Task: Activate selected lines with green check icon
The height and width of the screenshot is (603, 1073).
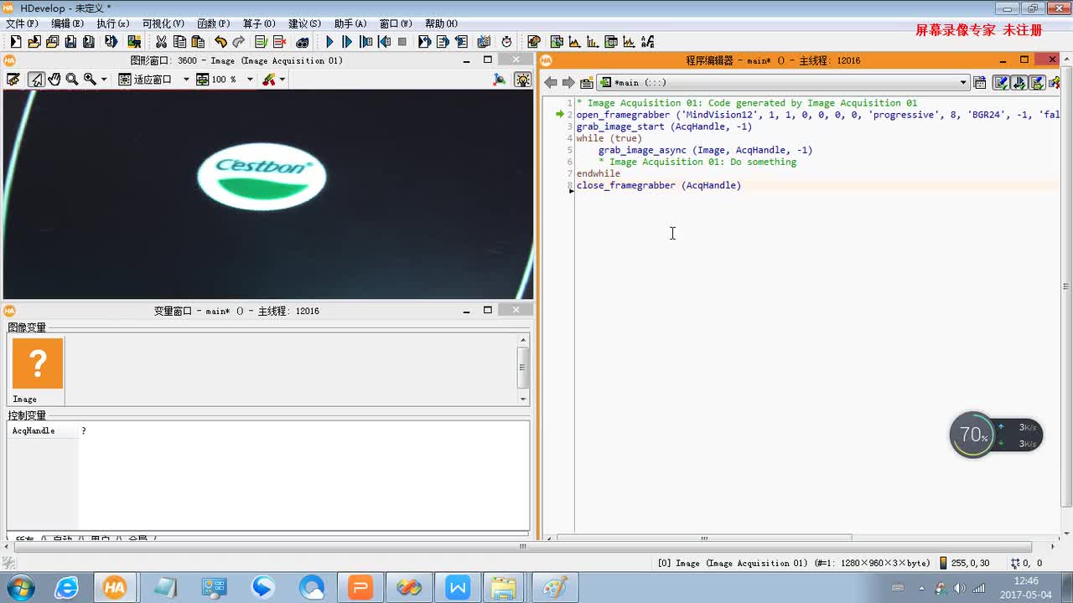Action: [x=261, y=42]
